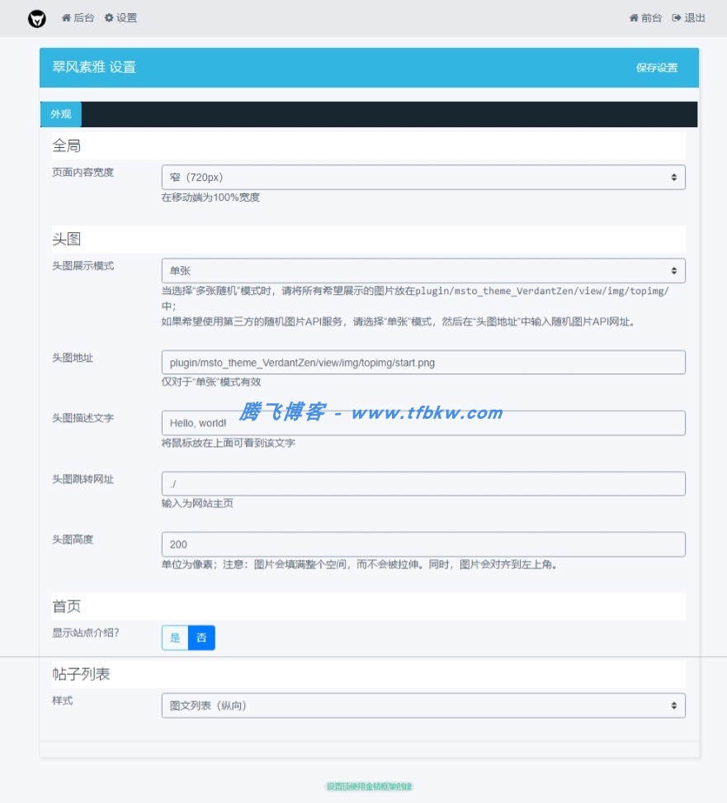
Task: Open the 页面内容宽度 dropdown
Action: click(423, 177)
